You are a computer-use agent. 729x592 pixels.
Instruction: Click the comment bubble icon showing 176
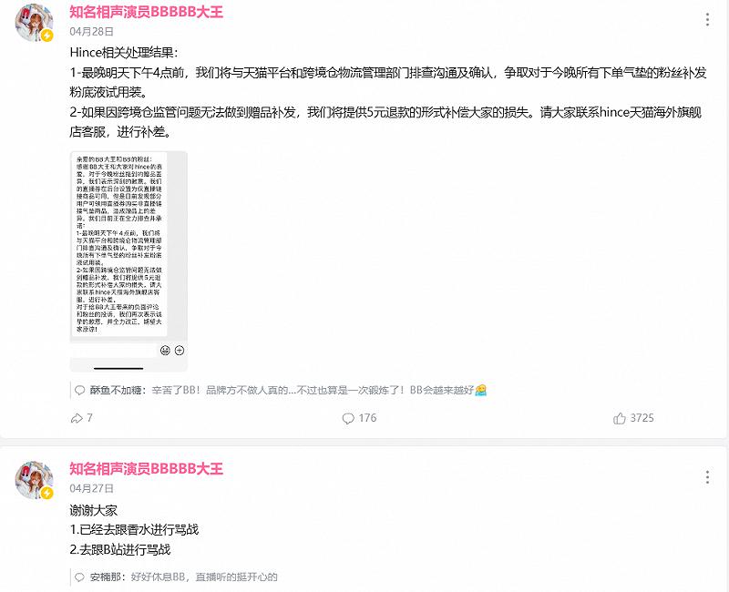tap(348, 418)
